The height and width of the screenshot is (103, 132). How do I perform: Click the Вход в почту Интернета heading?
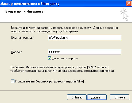[x=24, y=11]
